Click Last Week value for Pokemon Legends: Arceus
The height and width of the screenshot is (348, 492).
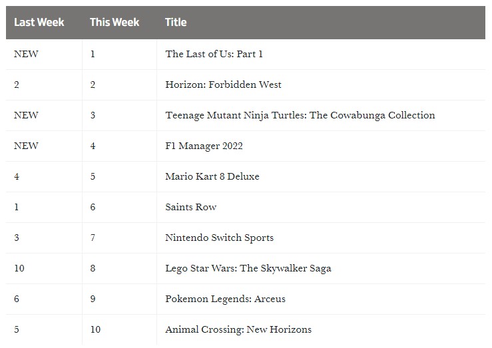(x=17, y=299)
